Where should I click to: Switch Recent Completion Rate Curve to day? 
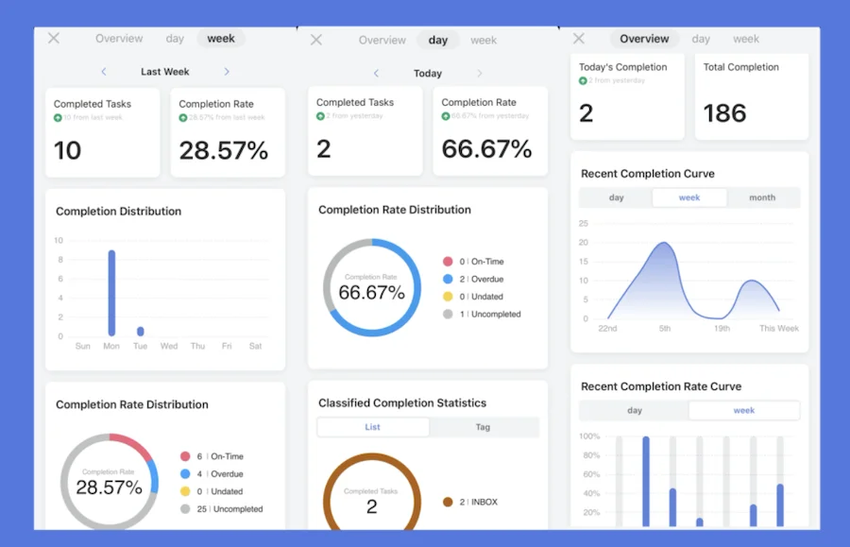click(635, 410)
